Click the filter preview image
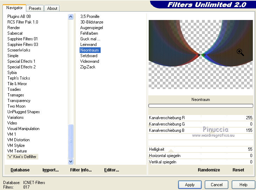 (201, 55)
